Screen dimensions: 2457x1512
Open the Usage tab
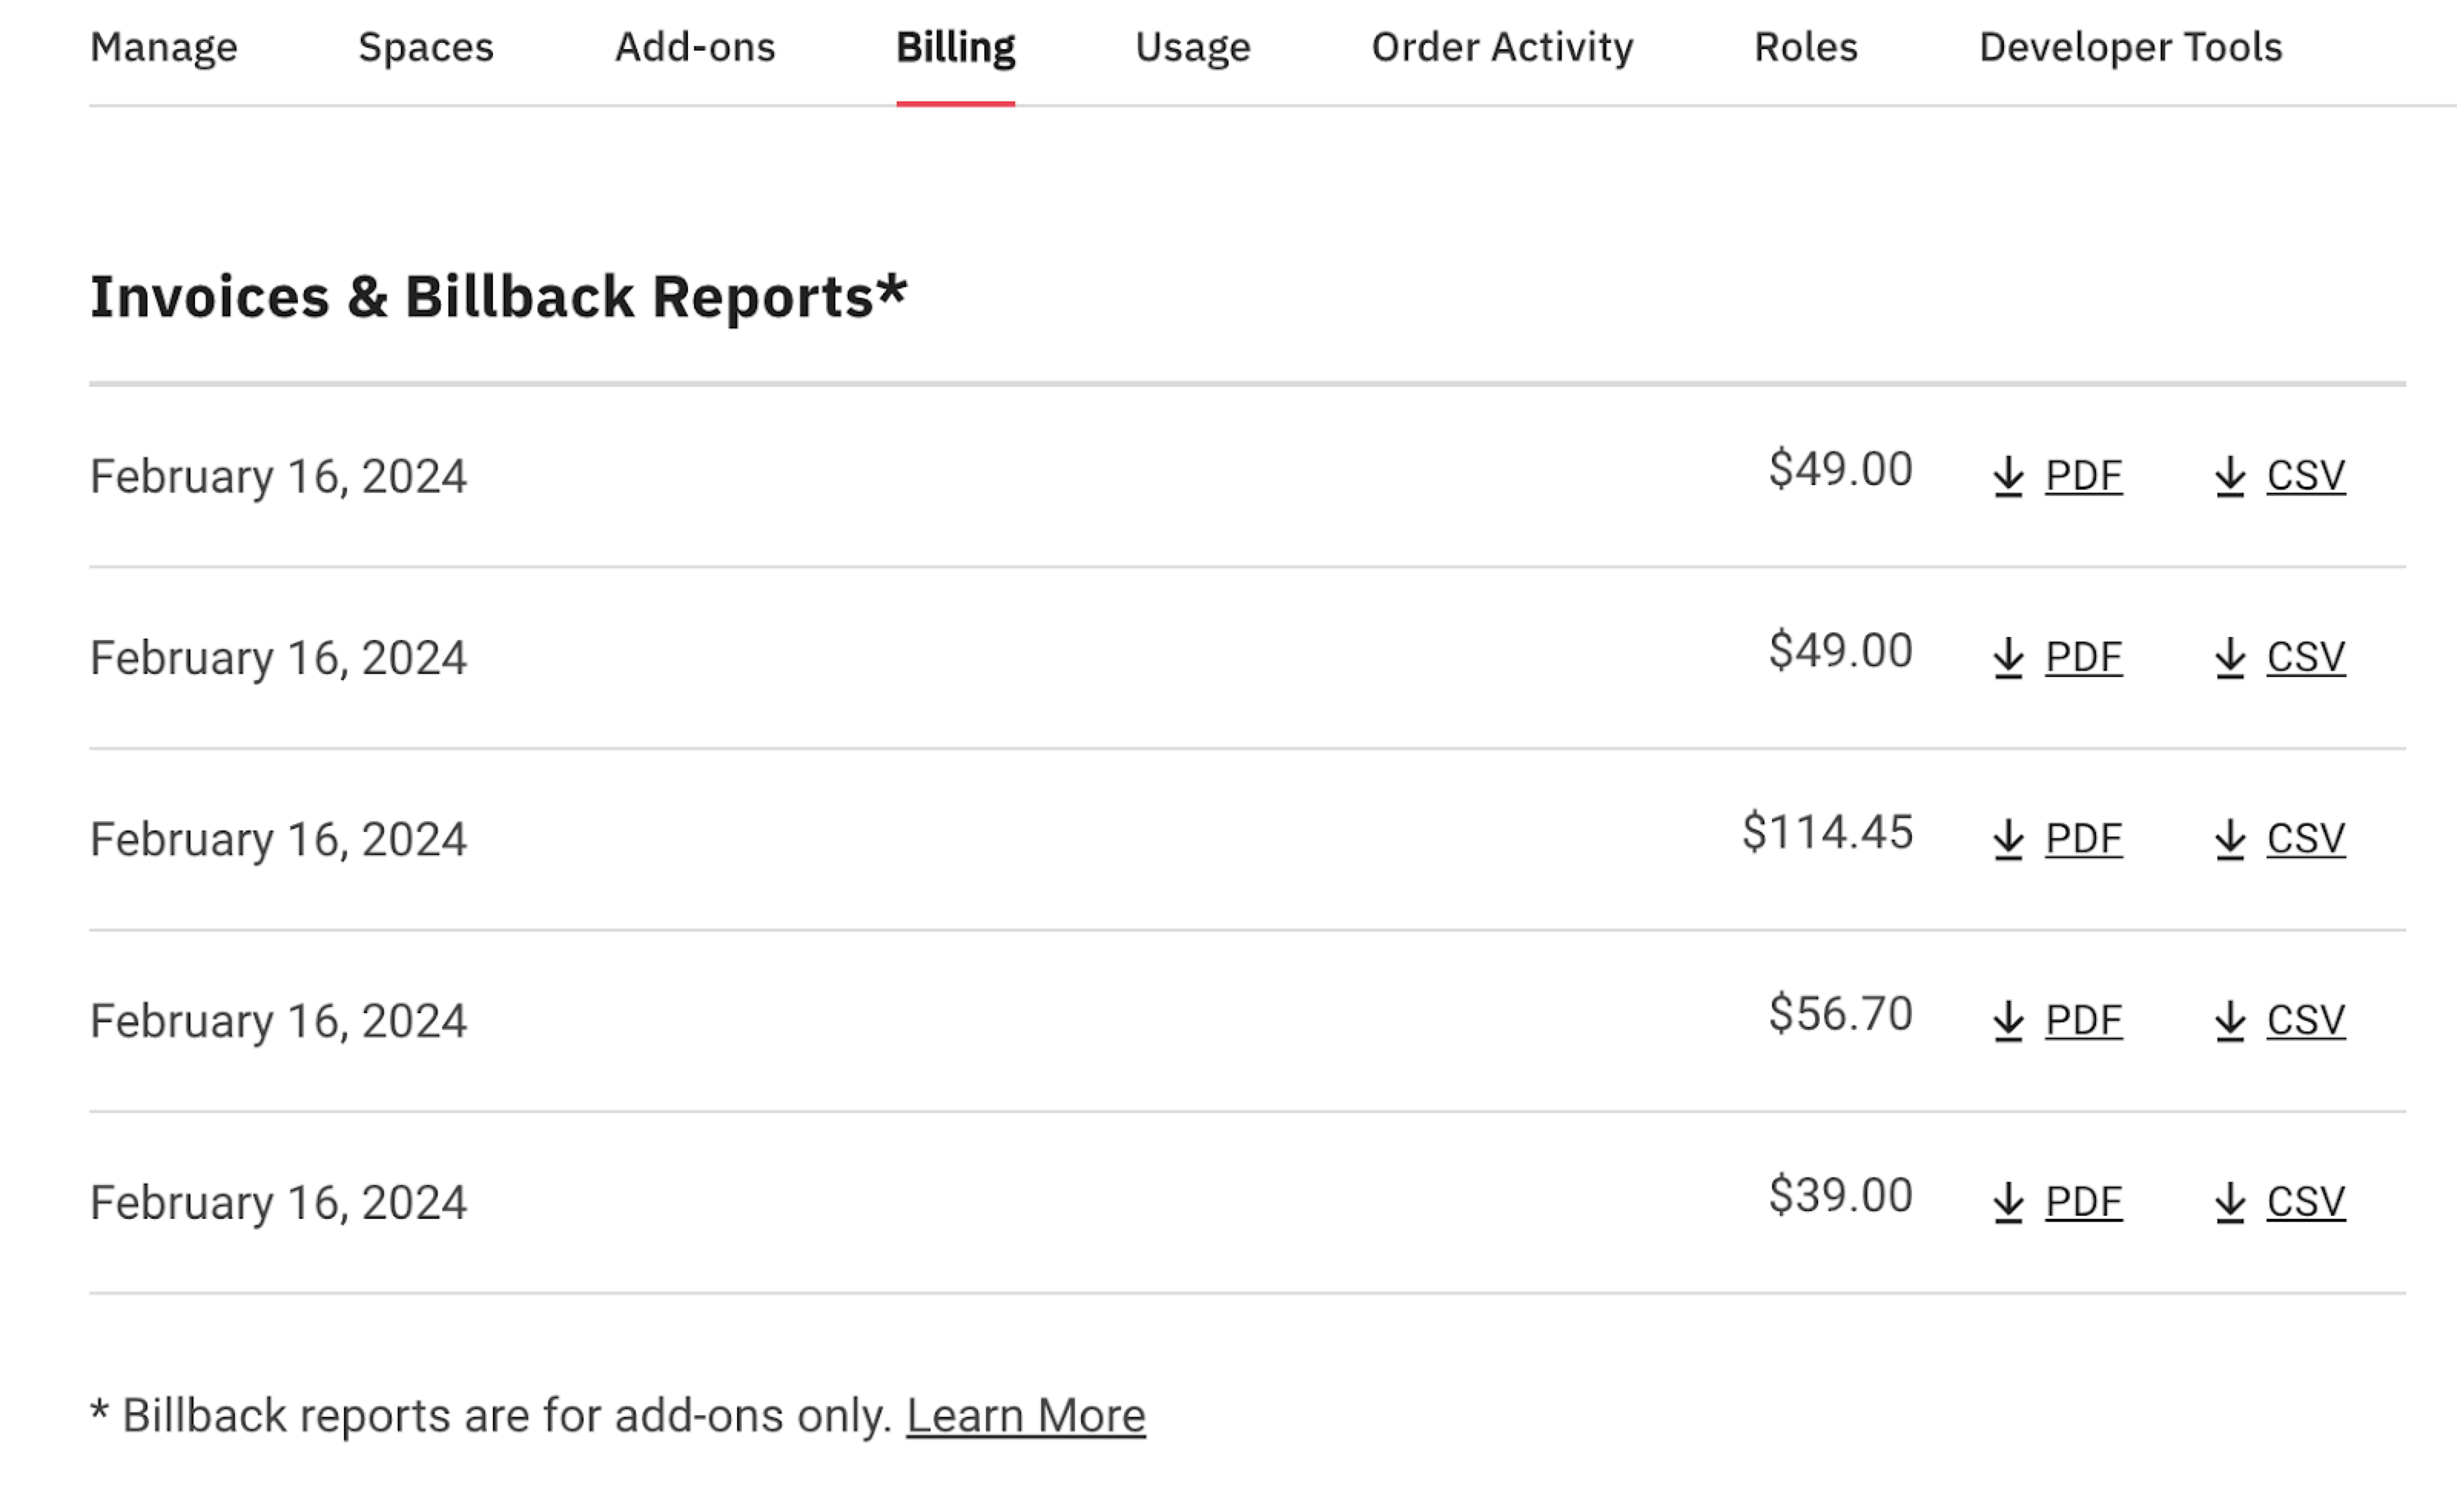[x=1192, y=47]
